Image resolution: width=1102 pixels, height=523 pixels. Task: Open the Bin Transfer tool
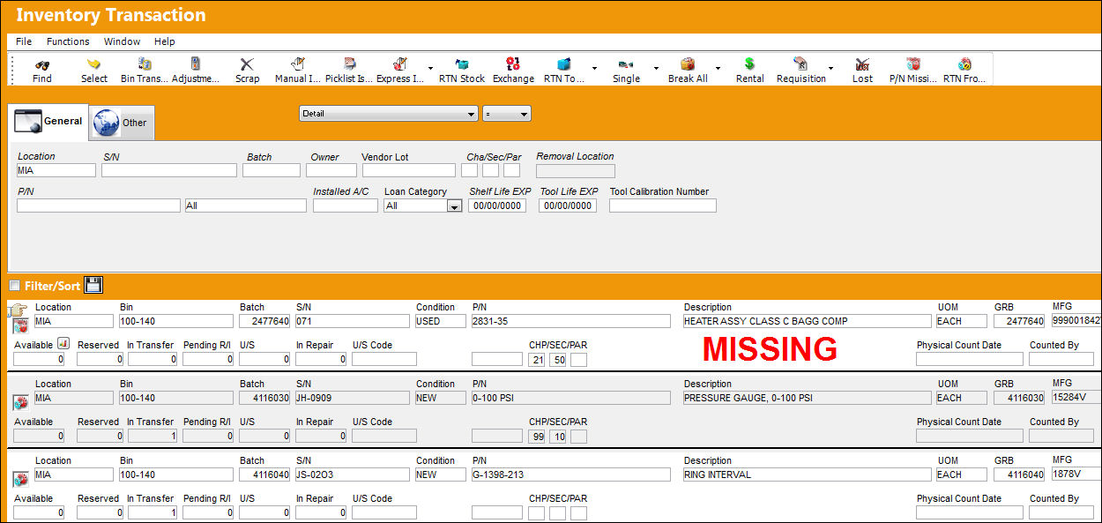[x=145, y=64]
